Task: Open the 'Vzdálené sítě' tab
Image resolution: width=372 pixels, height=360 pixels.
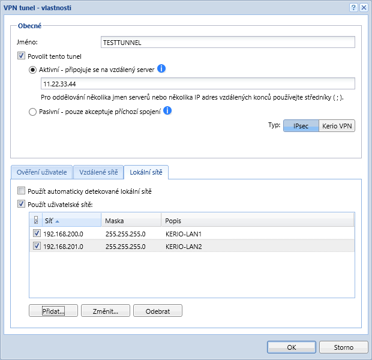Action: (98, 172)
